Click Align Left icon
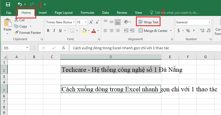This screenshot has height=115, width=221. pos(106,31)
